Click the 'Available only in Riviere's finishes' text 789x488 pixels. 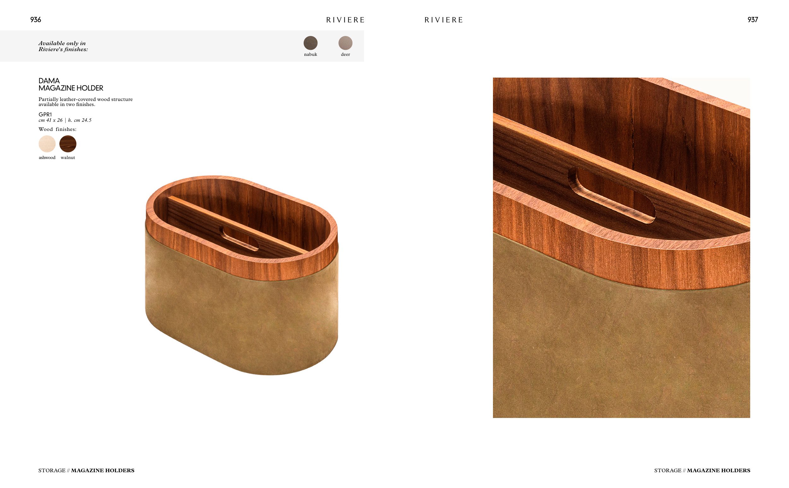click(x=63, y=46)
